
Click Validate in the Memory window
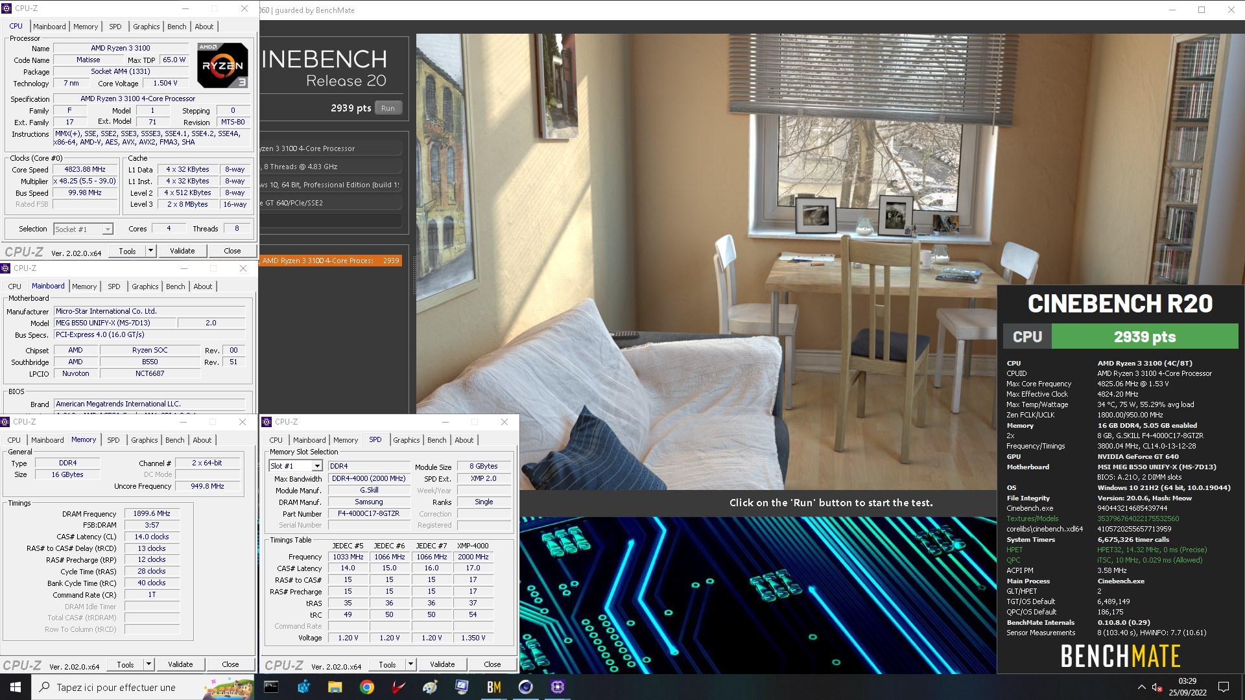[180, 664]
